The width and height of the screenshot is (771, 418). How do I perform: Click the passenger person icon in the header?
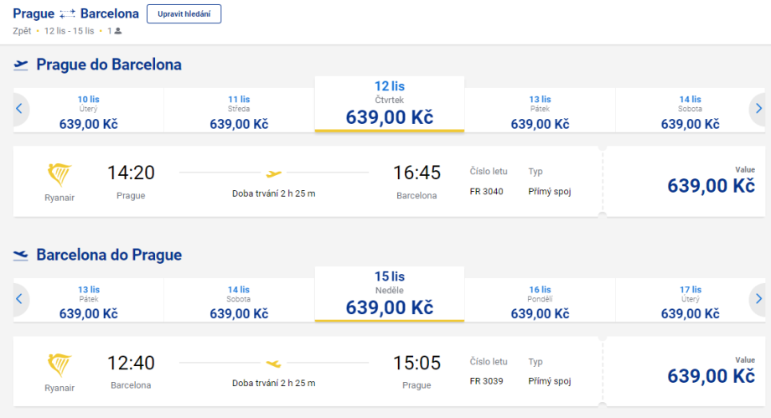(x=118, y=31)
